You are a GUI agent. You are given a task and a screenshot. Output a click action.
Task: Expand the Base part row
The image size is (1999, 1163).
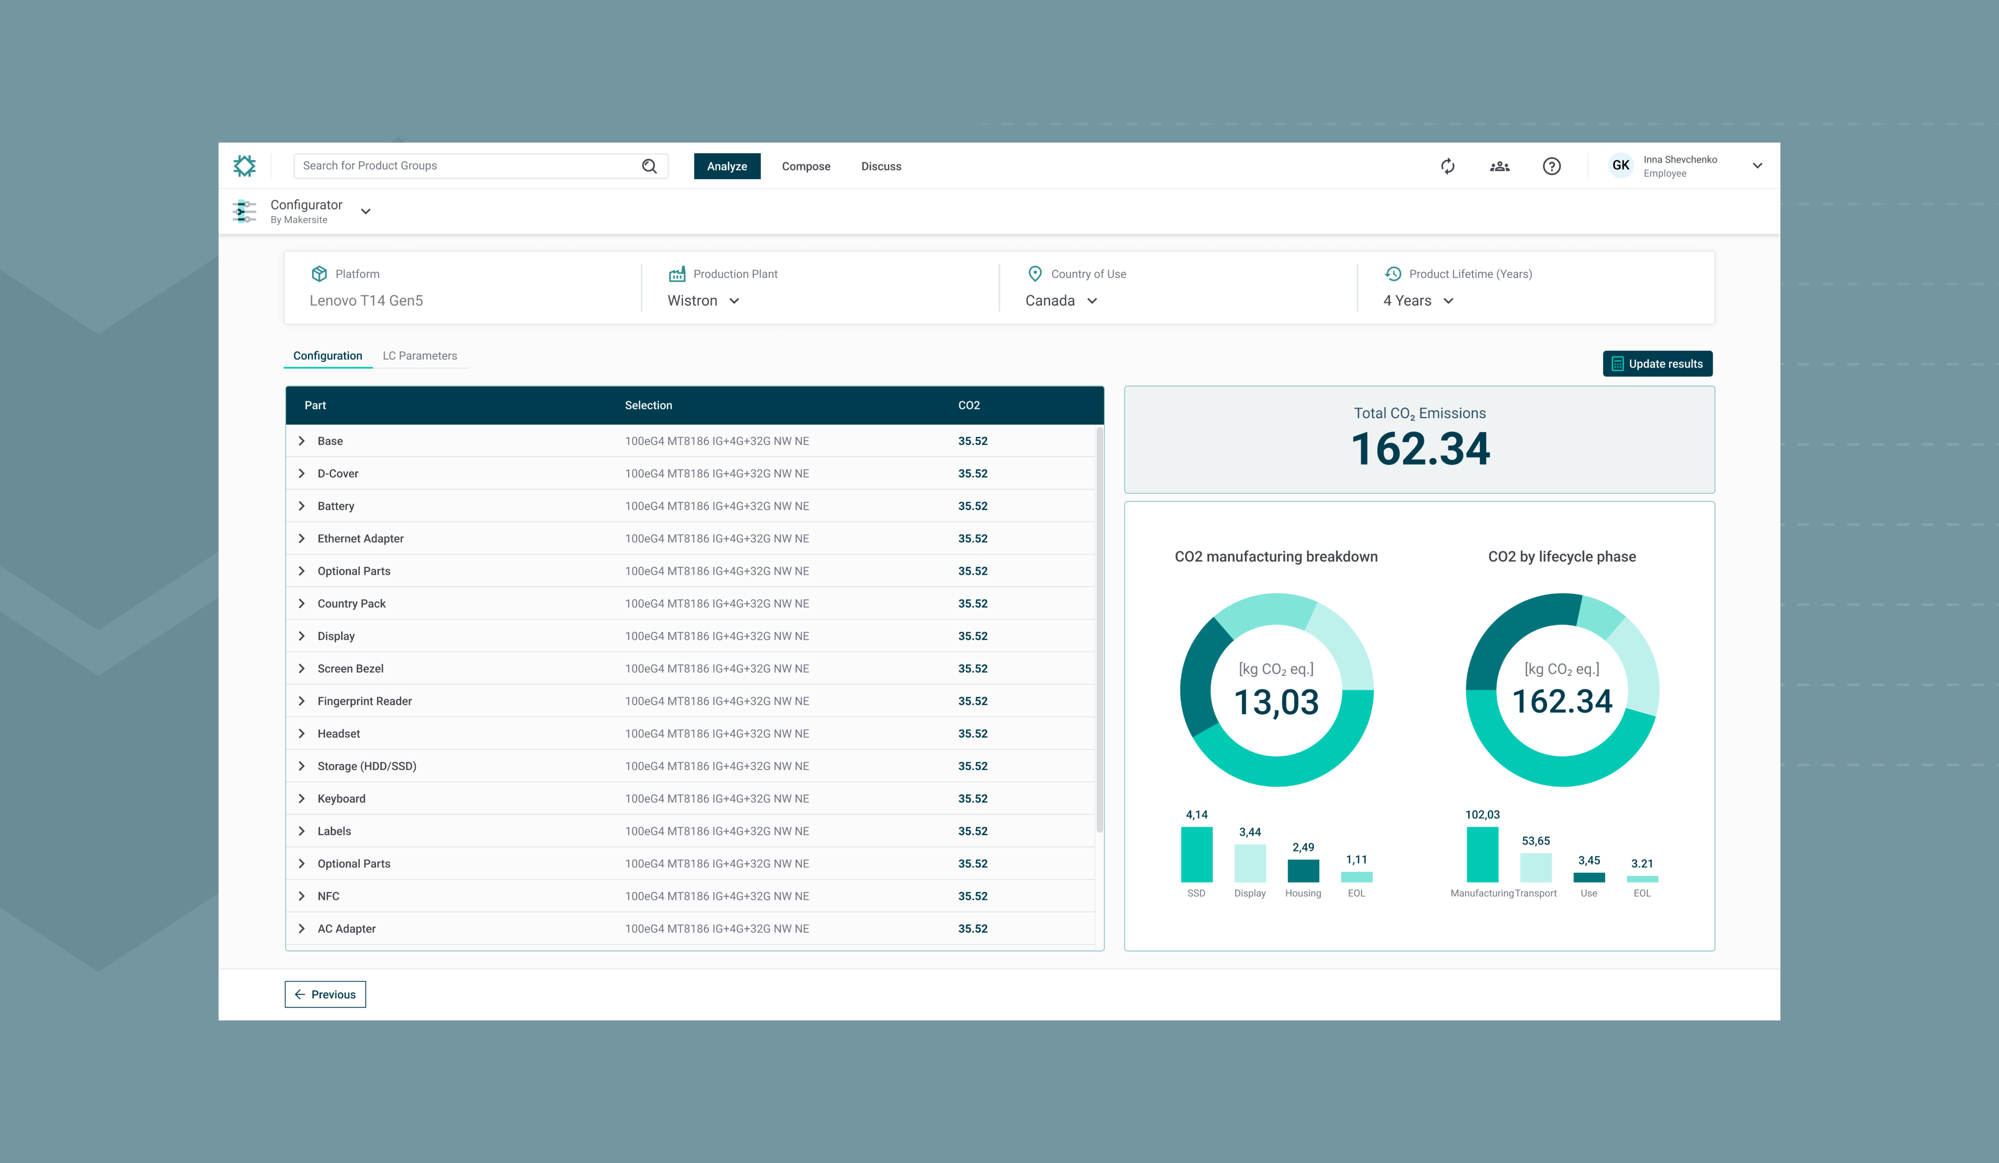[x=301, y=441]
